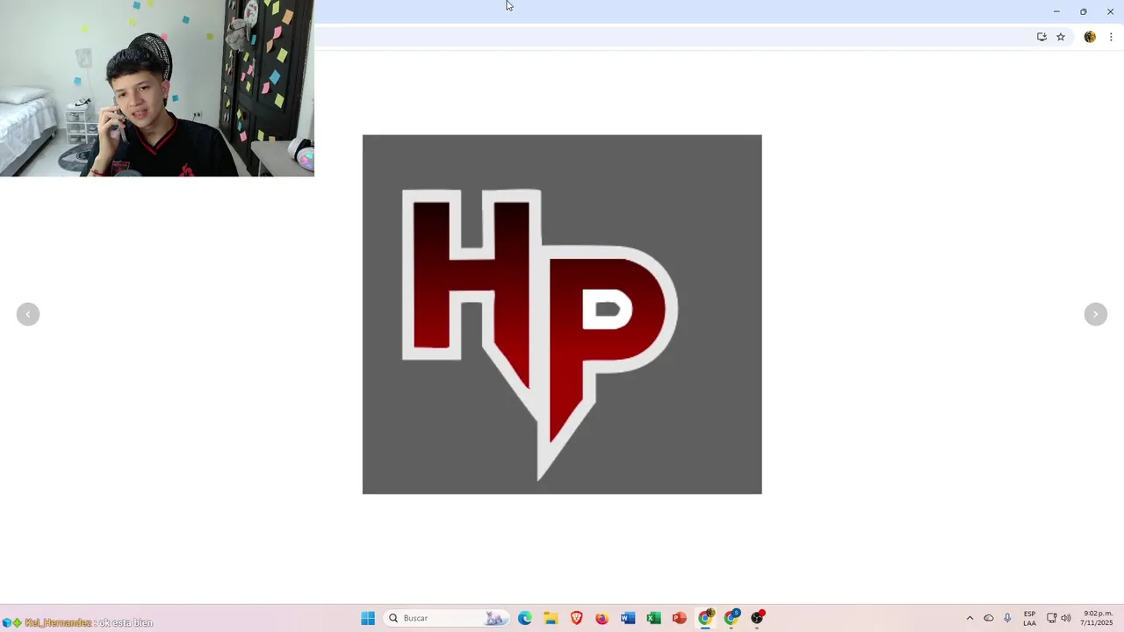
Task: Open PowerPoint from the taskbar
Action: tap(679, 618)
